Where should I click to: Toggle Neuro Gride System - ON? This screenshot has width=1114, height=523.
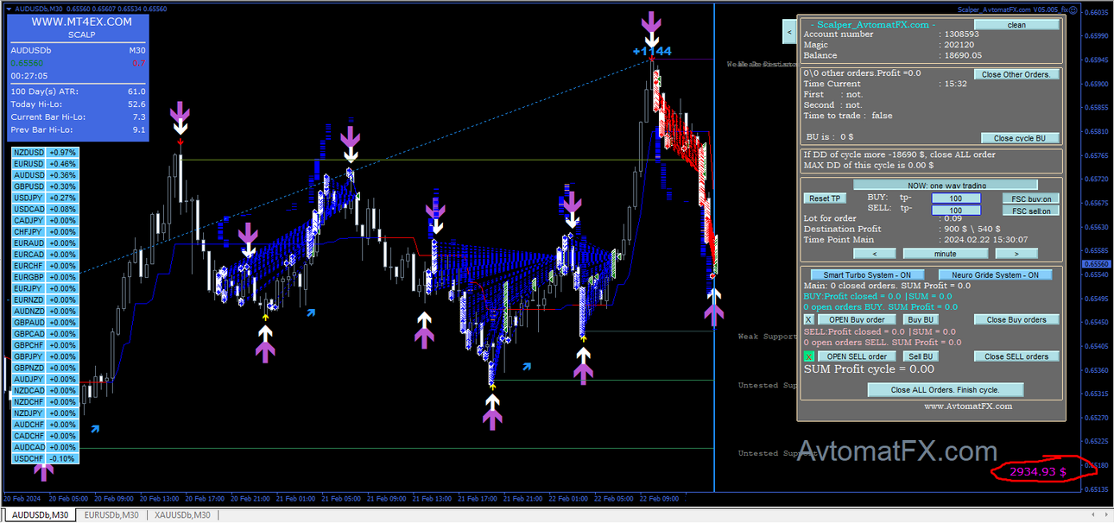pyautogui.click(x=995, y=275)
